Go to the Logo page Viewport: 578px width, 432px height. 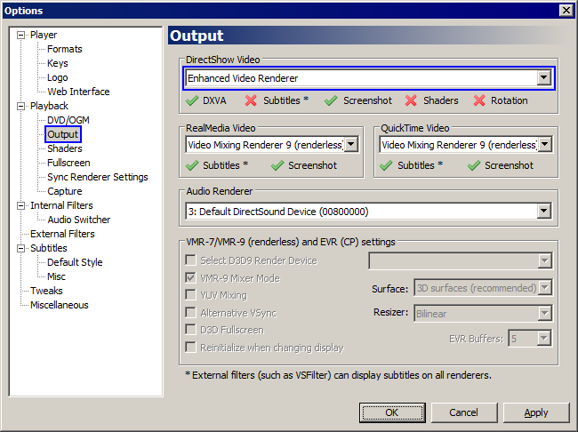(x=58, y=77)
